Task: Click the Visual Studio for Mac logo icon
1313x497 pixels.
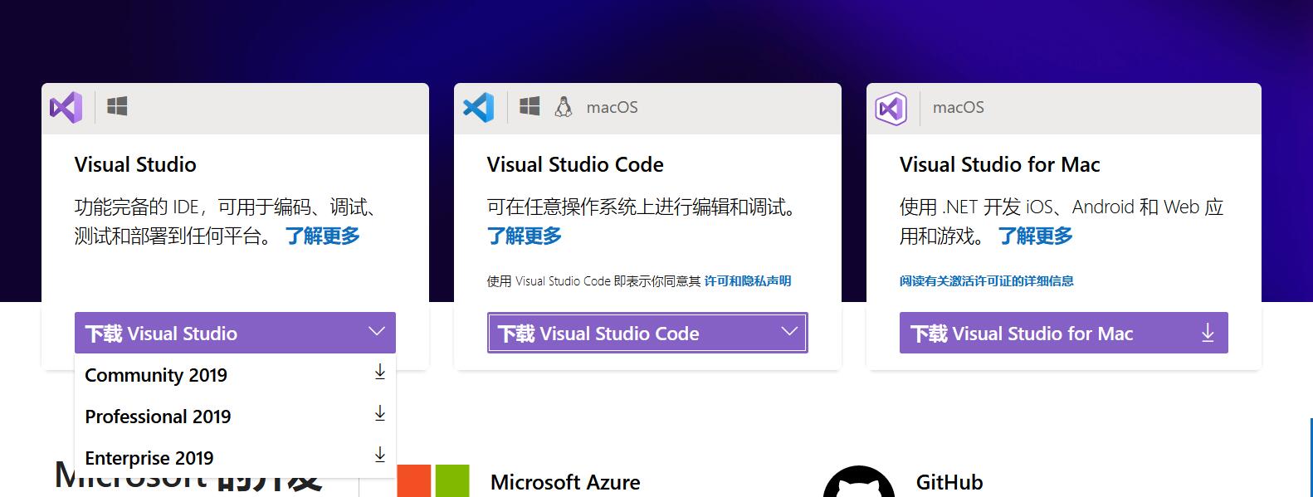Action: pos(891,109)
